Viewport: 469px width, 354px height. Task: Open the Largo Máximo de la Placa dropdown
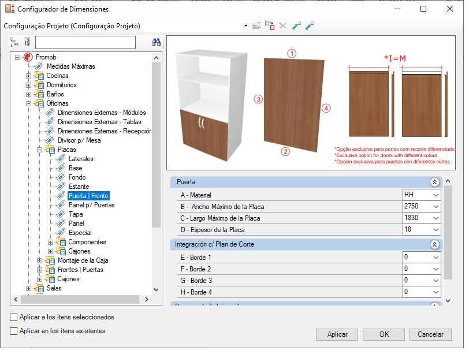pyautogui.click(x=436, y=218)
